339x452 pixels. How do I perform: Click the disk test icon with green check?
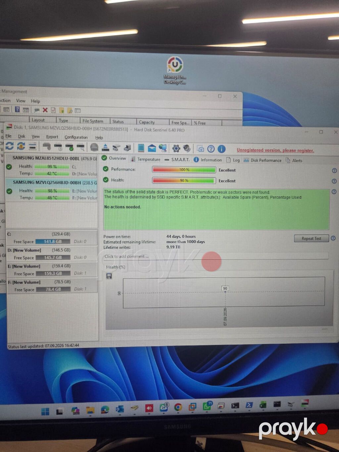click(70, 147)
